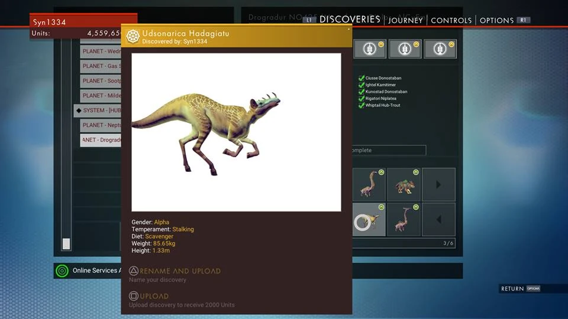This screenshot has width=568, height=319.
Task: Select the SYSTEM - [HUB entry
Action: click(x=98, y=110)
